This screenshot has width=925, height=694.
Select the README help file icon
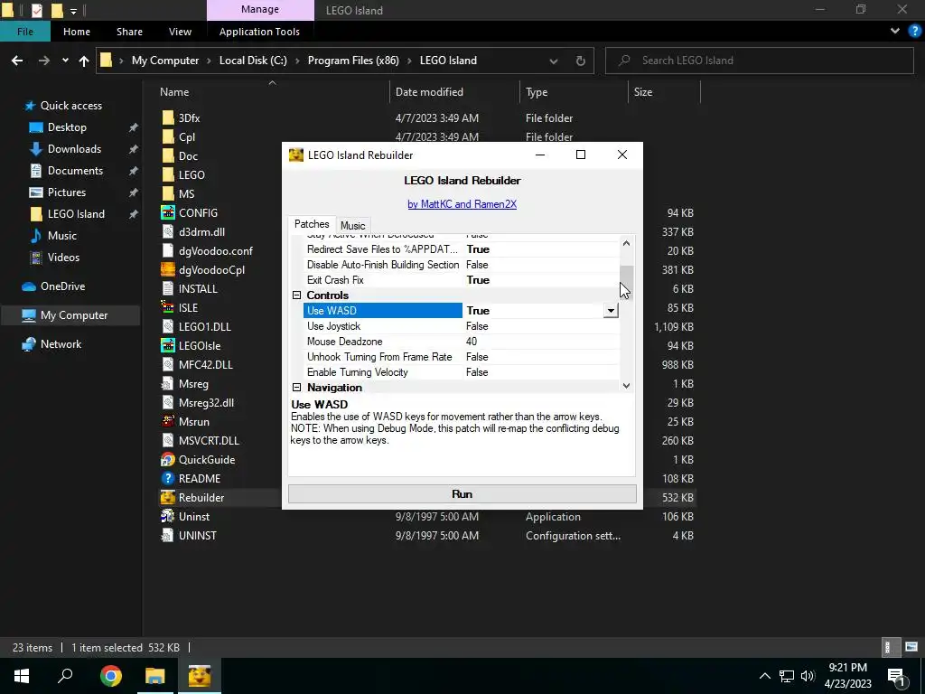[x=168, y=479]
